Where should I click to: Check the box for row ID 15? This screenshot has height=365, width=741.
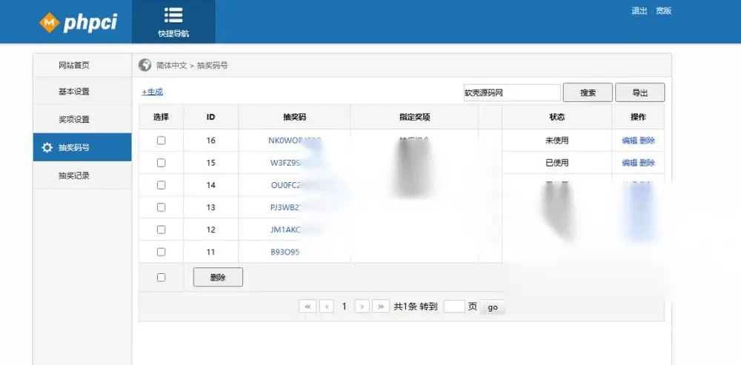point(161,162)
